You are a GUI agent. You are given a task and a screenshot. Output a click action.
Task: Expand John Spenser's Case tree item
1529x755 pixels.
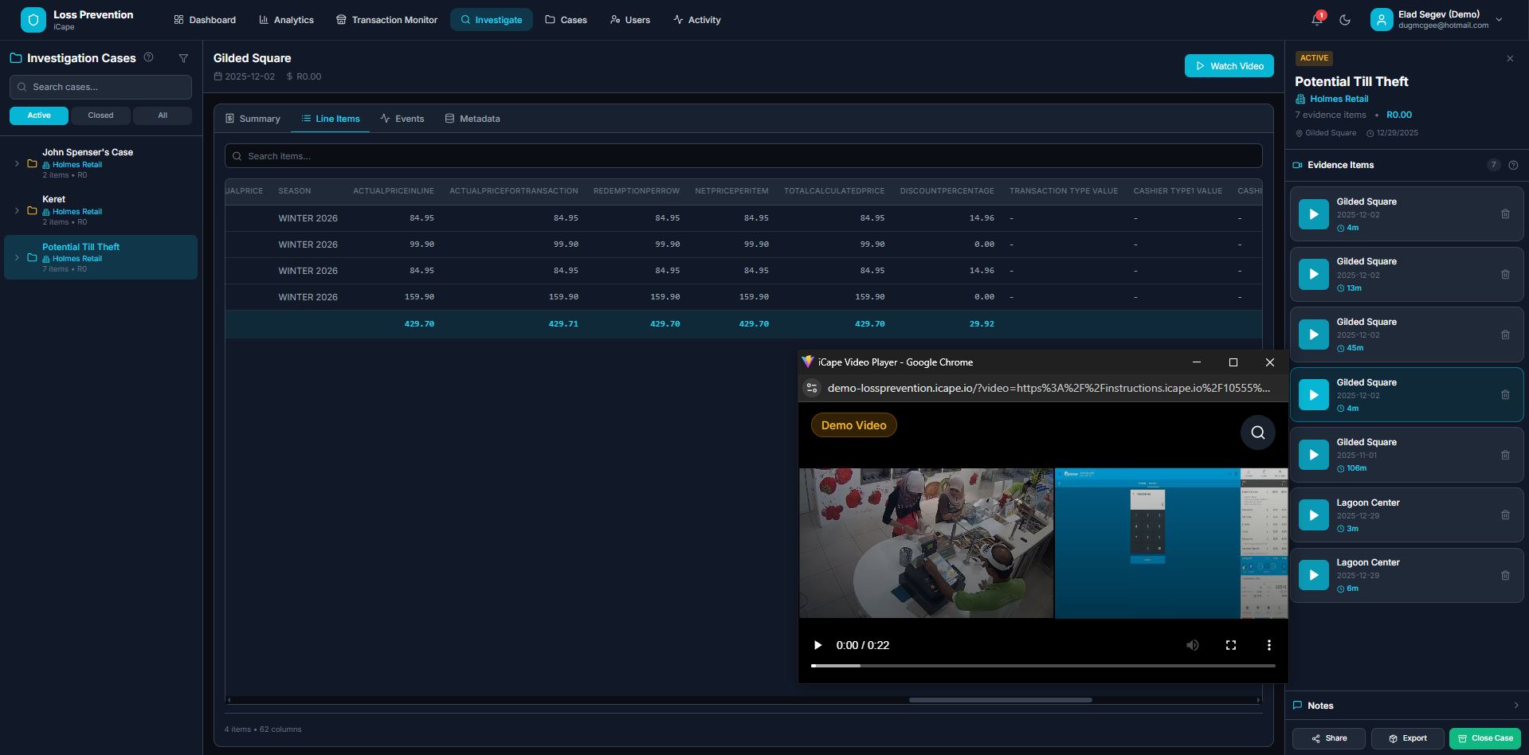tap(17, 163)
